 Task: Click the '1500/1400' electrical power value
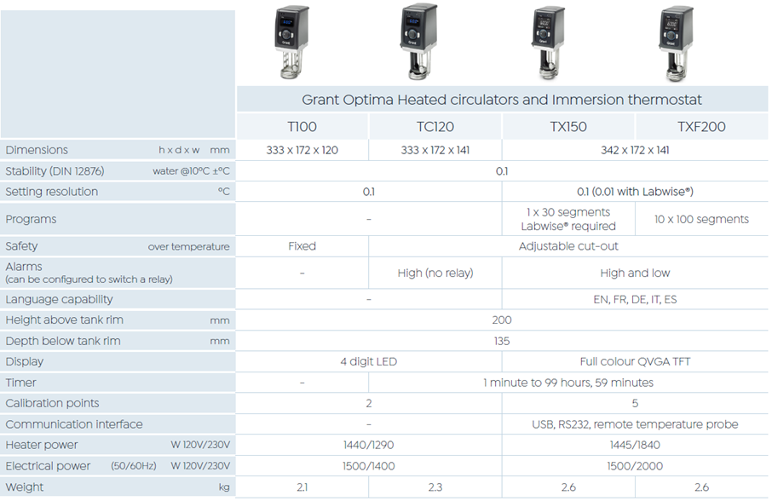pyautogui.click(x=368, y=466)
